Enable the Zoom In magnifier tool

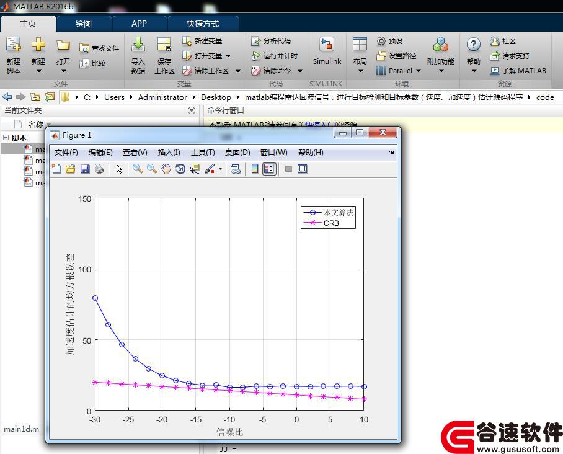137,169
